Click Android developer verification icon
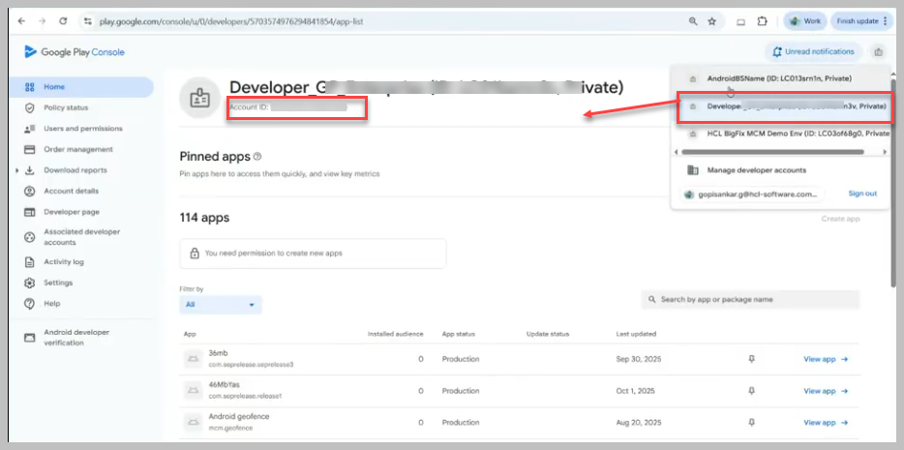This screenshot has width=904, height=450. tap(29, 338)
